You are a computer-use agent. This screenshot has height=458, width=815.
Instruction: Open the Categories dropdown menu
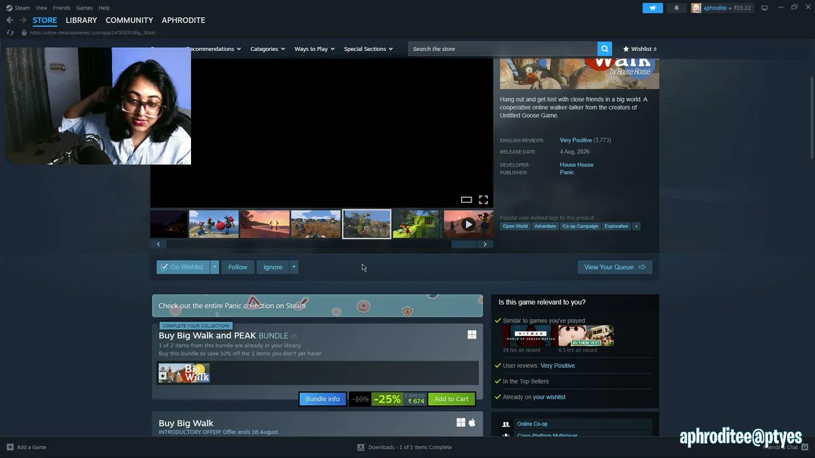click(x=267, y=49)
